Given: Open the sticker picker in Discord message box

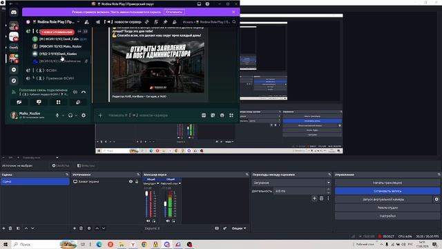Looking at the screenshot, I should pyautogui.click(x=213, y=116).
